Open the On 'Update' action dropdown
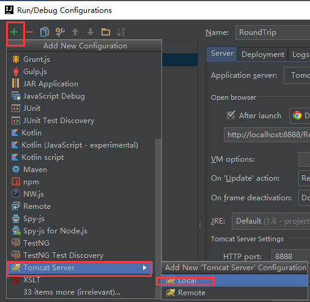310x302 pixels. pyautogui.click(x=304, y=178)
